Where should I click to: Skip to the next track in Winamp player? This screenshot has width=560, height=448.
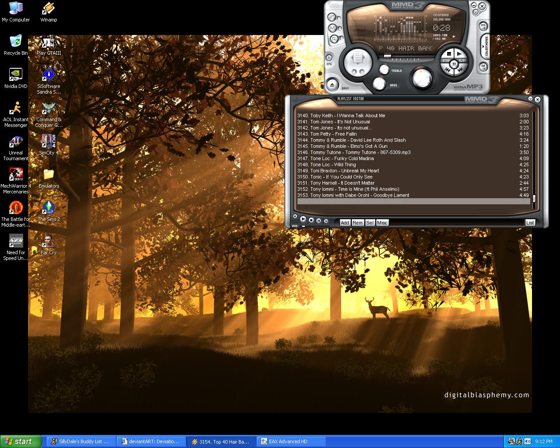(461, 70)
